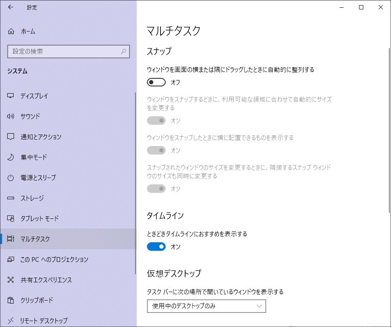Click the content area vertical scrollbar

pos(389,130)
